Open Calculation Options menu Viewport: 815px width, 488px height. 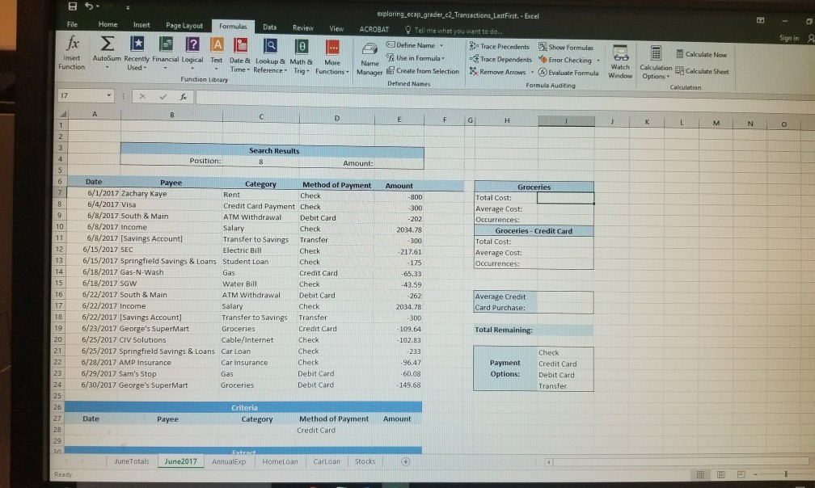656,62
